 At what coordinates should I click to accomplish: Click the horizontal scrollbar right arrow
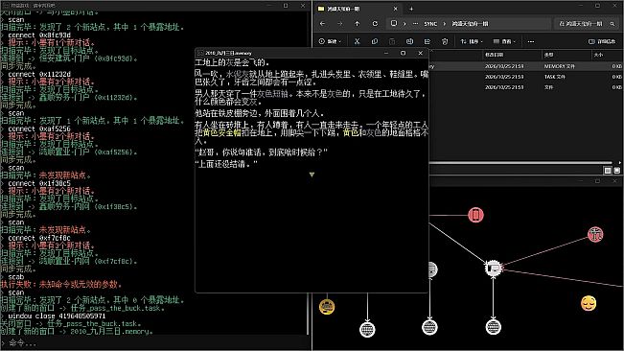pyautogui.click(x=619, y=162)
